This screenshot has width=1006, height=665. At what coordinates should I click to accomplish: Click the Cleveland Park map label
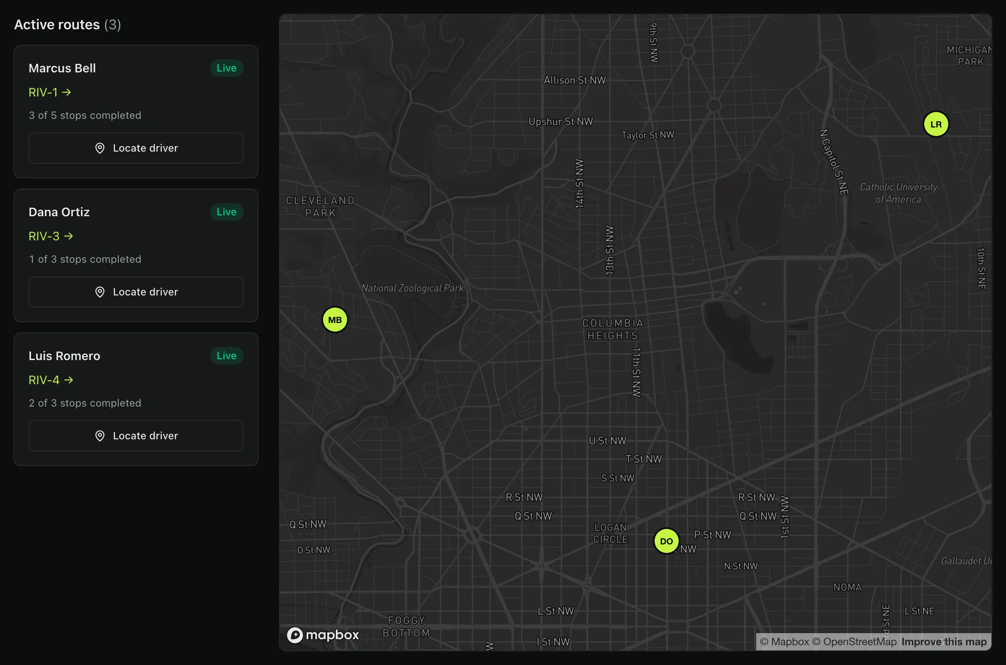320,206
